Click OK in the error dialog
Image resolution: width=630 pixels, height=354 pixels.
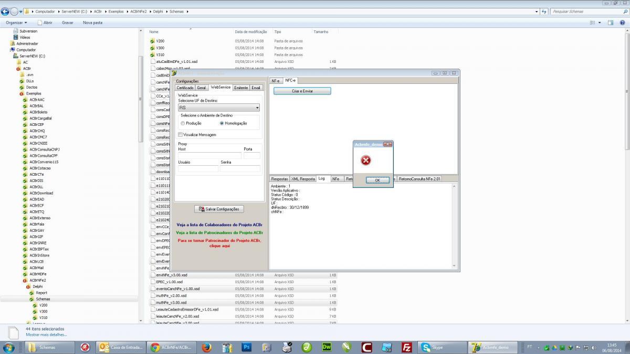coord(377,180)
